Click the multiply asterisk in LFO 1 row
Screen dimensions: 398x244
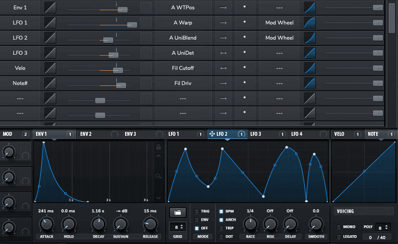point(244,22)
